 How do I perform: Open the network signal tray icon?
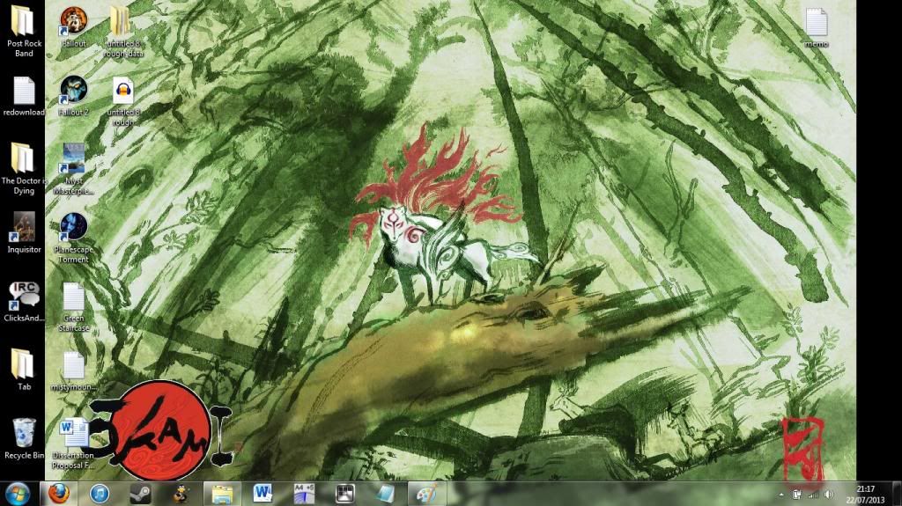click(813, 495)
